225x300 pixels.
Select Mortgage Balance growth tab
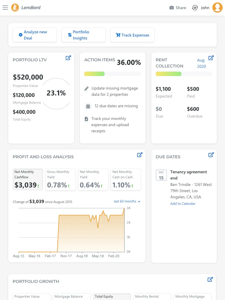pos(72,296)
